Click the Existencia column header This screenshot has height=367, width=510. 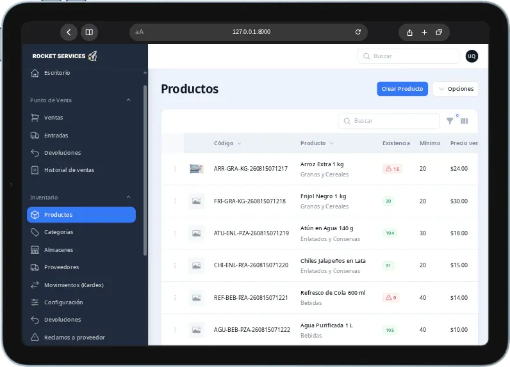point(396,143)
